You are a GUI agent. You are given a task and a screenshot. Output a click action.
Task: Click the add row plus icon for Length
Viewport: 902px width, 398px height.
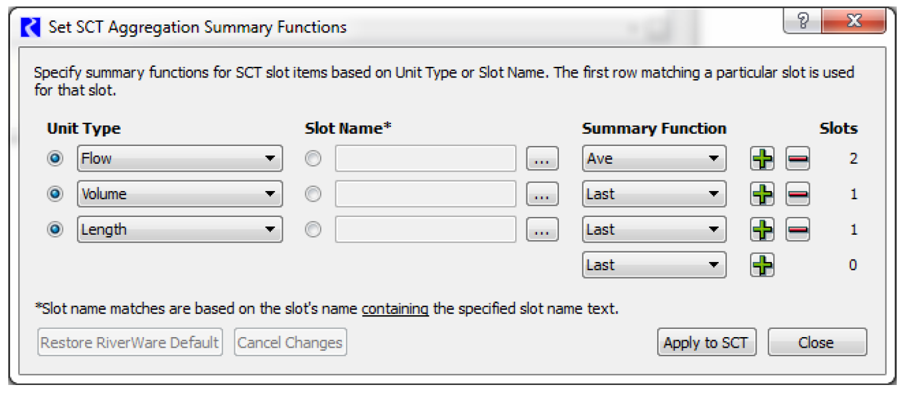pos(763,229)
